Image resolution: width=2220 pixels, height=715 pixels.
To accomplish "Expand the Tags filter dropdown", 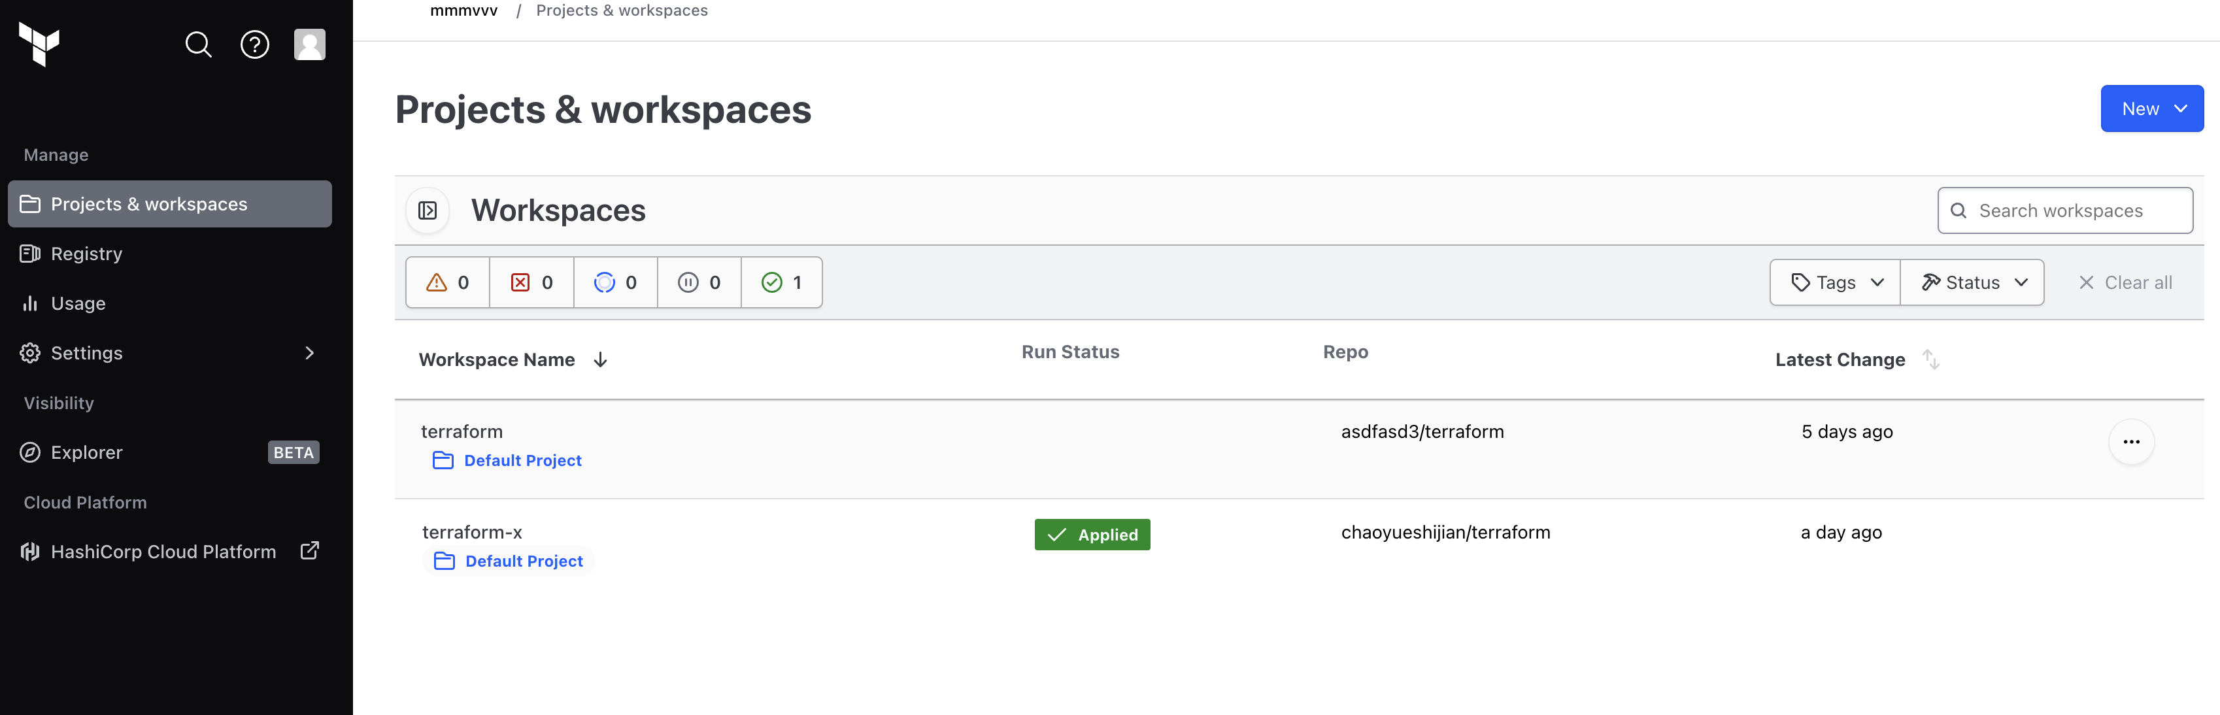I will coord(1835,282).
